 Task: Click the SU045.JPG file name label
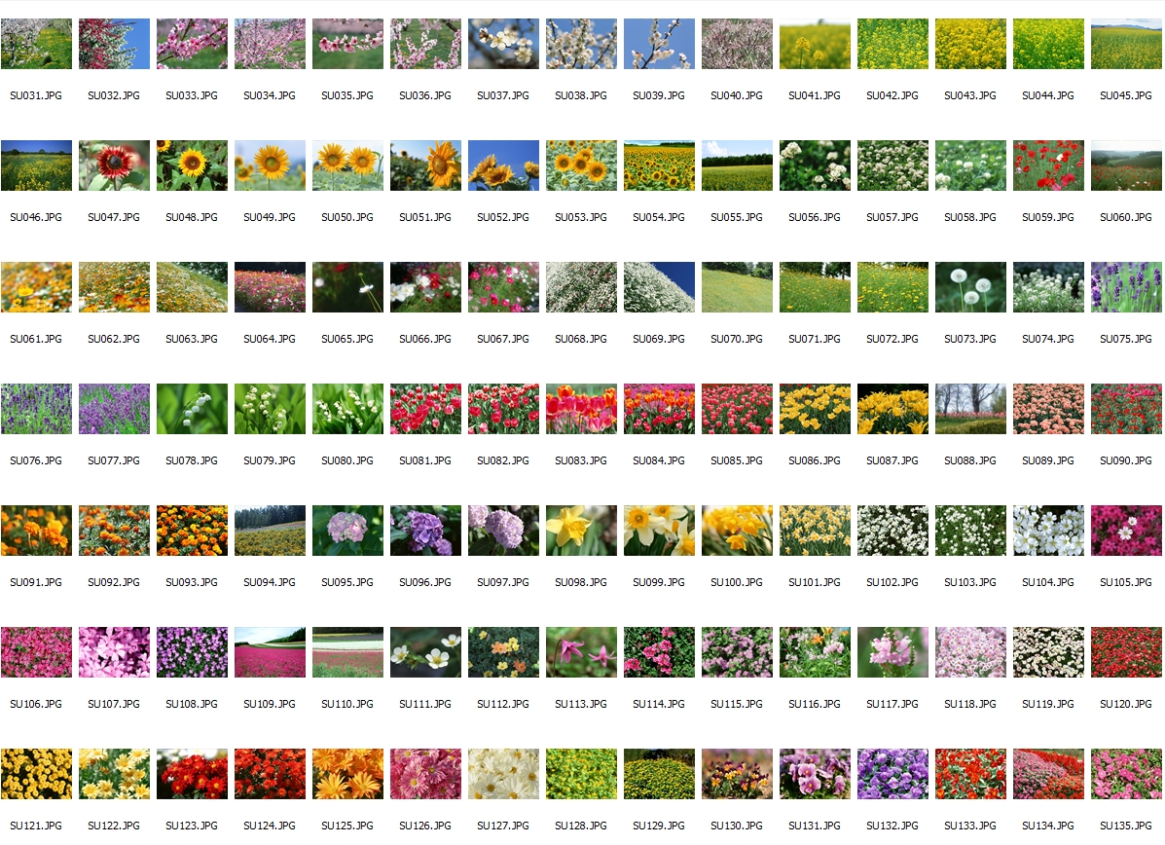1126,96
